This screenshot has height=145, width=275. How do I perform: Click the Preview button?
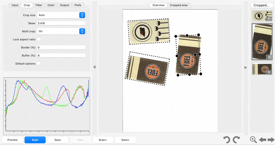point(12,140)
